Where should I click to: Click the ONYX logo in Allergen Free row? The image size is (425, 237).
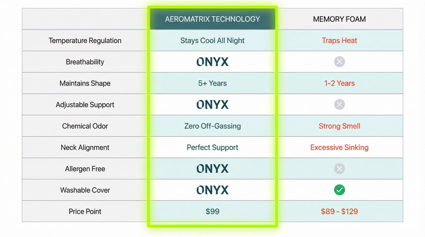(212, 169)
